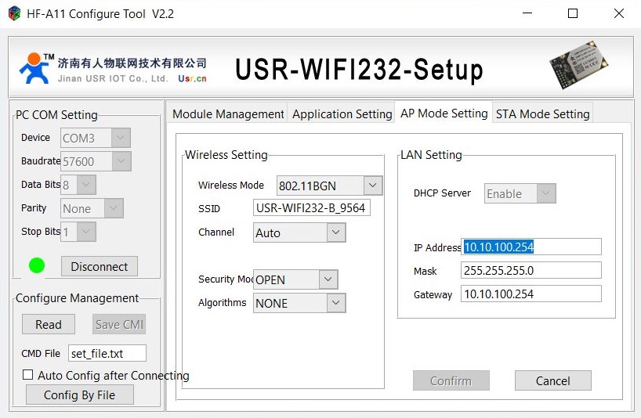Click the HF-A11 app icon in title bar
The width and height of the screenshot is (641, 418).
(x=14, y=13)
